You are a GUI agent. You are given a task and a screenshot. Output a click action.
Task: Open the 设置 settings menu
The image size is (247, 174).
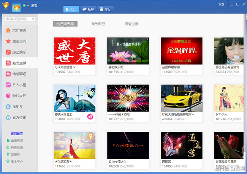click(x=221, y=4)
